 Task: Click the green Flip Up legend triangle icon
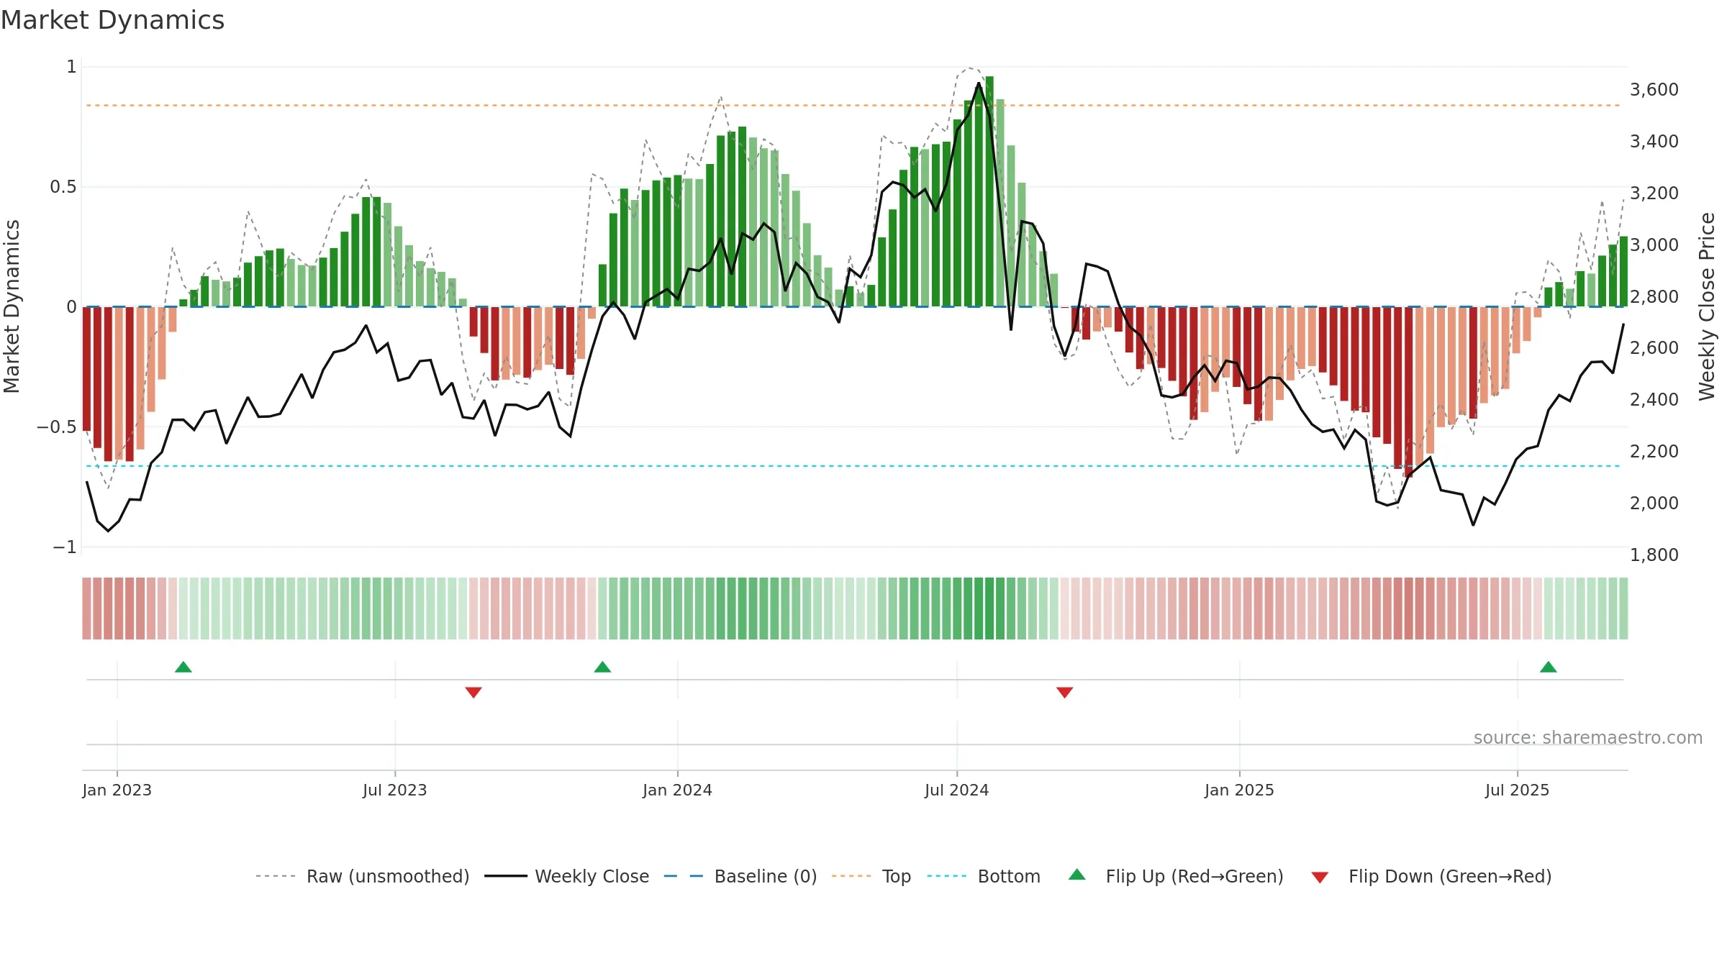1077,875
